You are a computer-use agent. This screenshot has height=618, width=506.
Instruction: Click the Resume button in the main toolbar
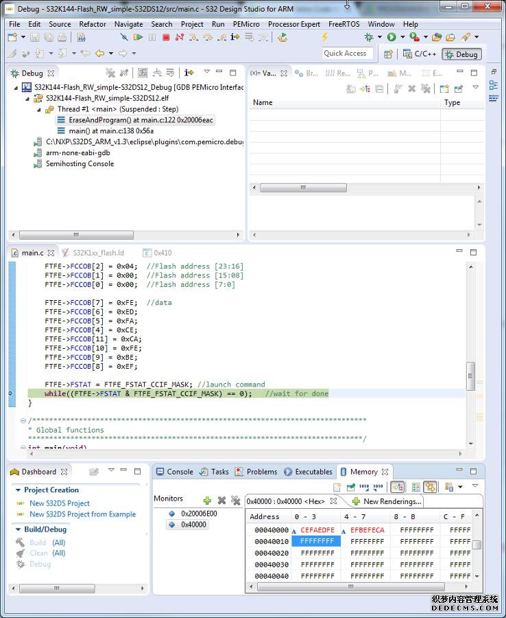[138, 38]
